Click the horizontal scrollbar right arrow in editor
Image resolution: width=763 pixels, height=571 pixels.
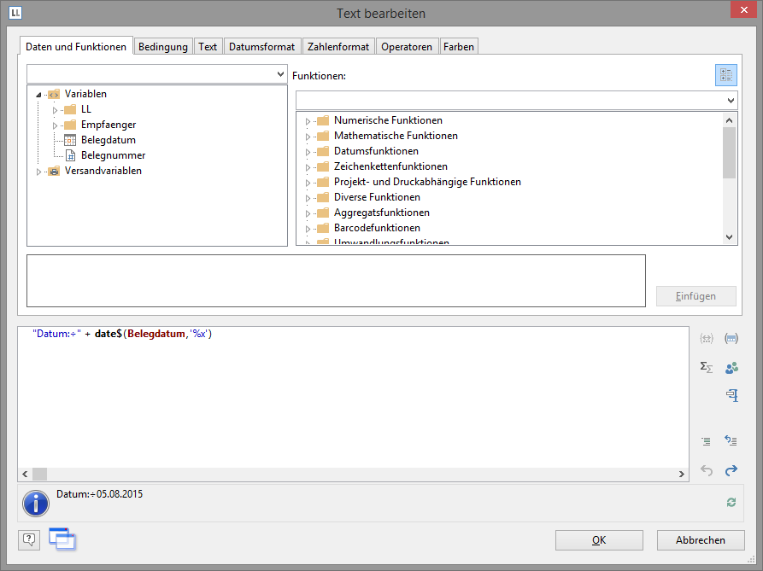(682, 475)
